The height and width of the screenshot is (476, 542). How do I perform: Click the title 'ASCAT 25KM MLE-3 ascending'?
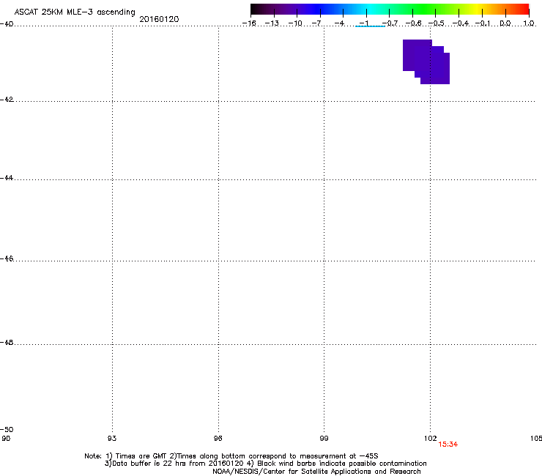[x=75, y=12]
